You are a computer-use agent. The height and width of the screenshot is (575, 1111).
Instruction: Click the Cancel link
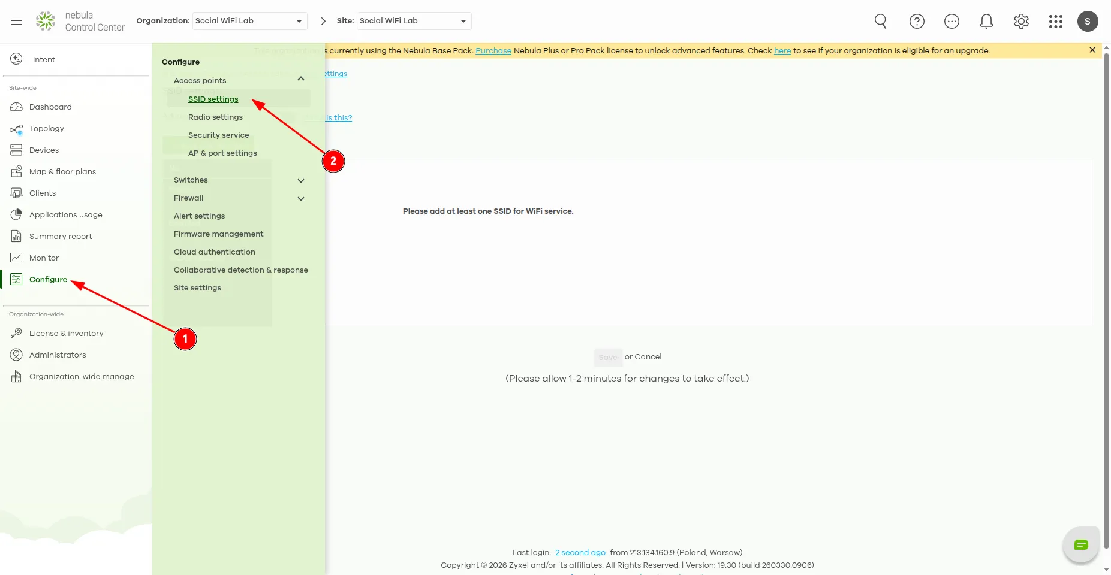click(648, 356)
